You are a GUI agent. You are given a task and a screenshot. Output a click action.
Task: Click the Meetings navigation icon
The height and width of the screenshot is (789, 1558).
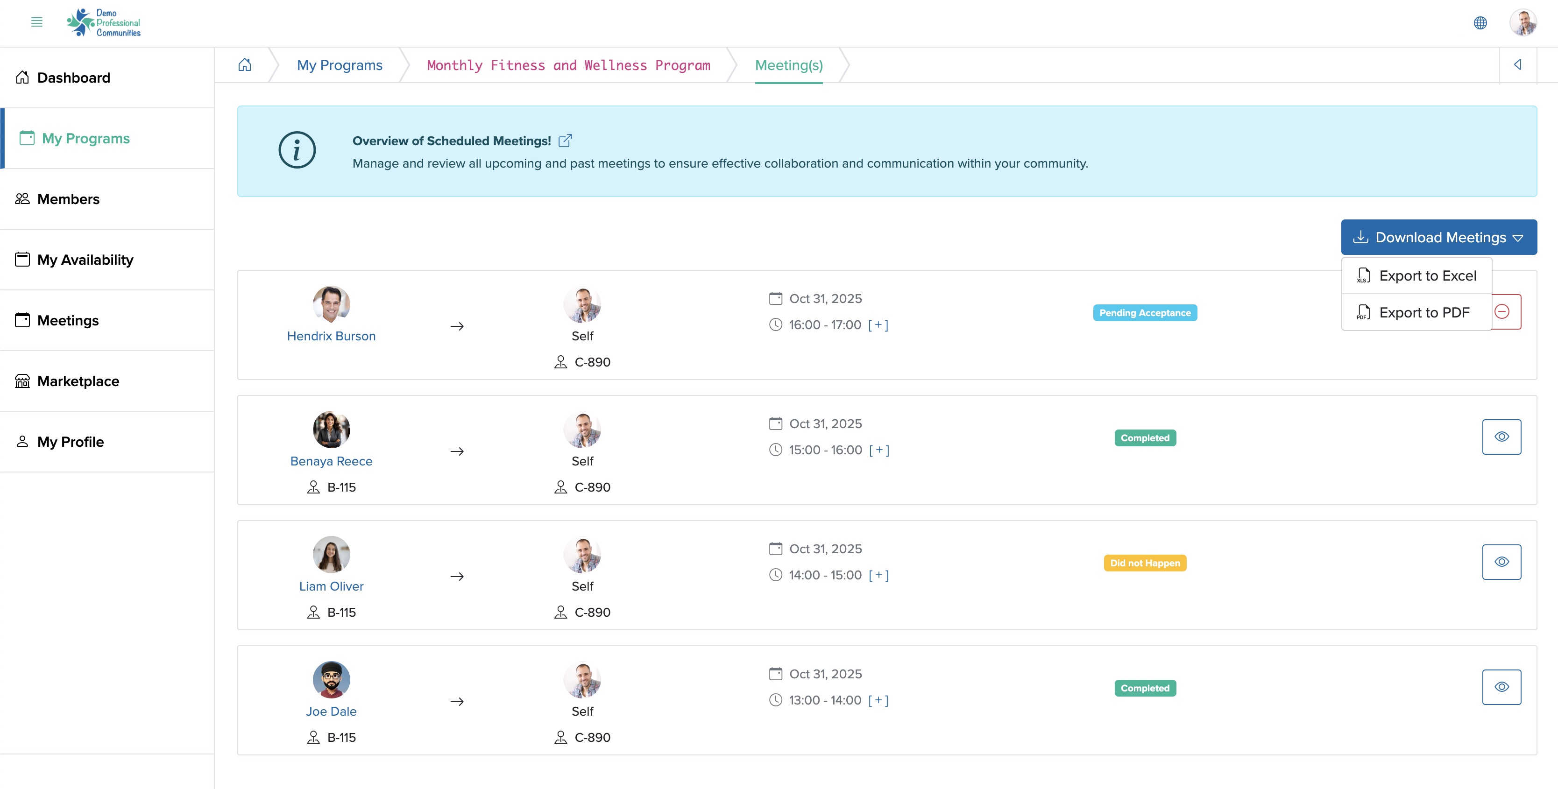point(22,320)
